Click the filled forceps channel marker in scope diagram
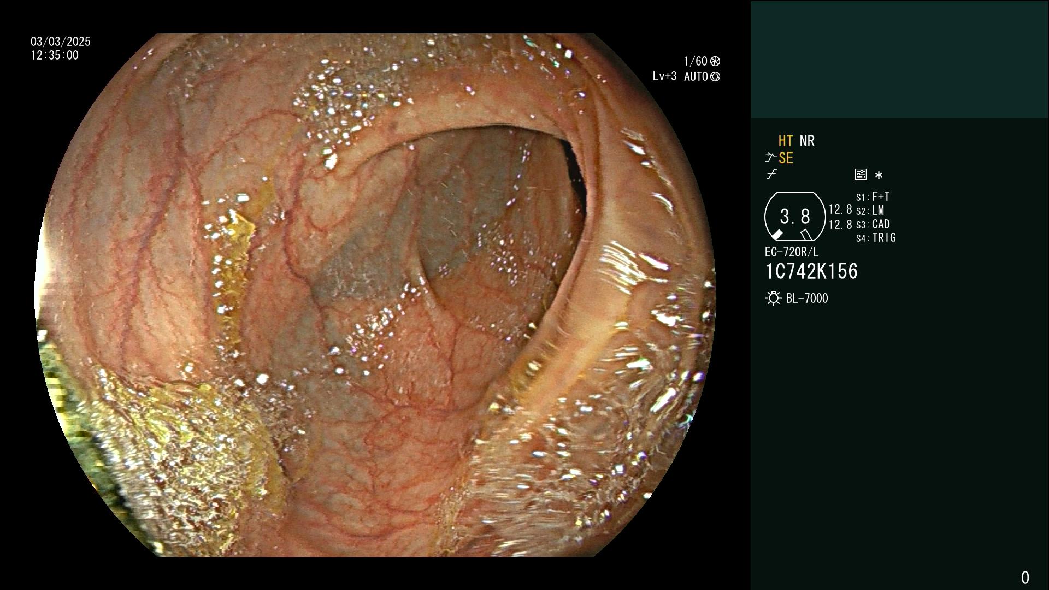 777,235
